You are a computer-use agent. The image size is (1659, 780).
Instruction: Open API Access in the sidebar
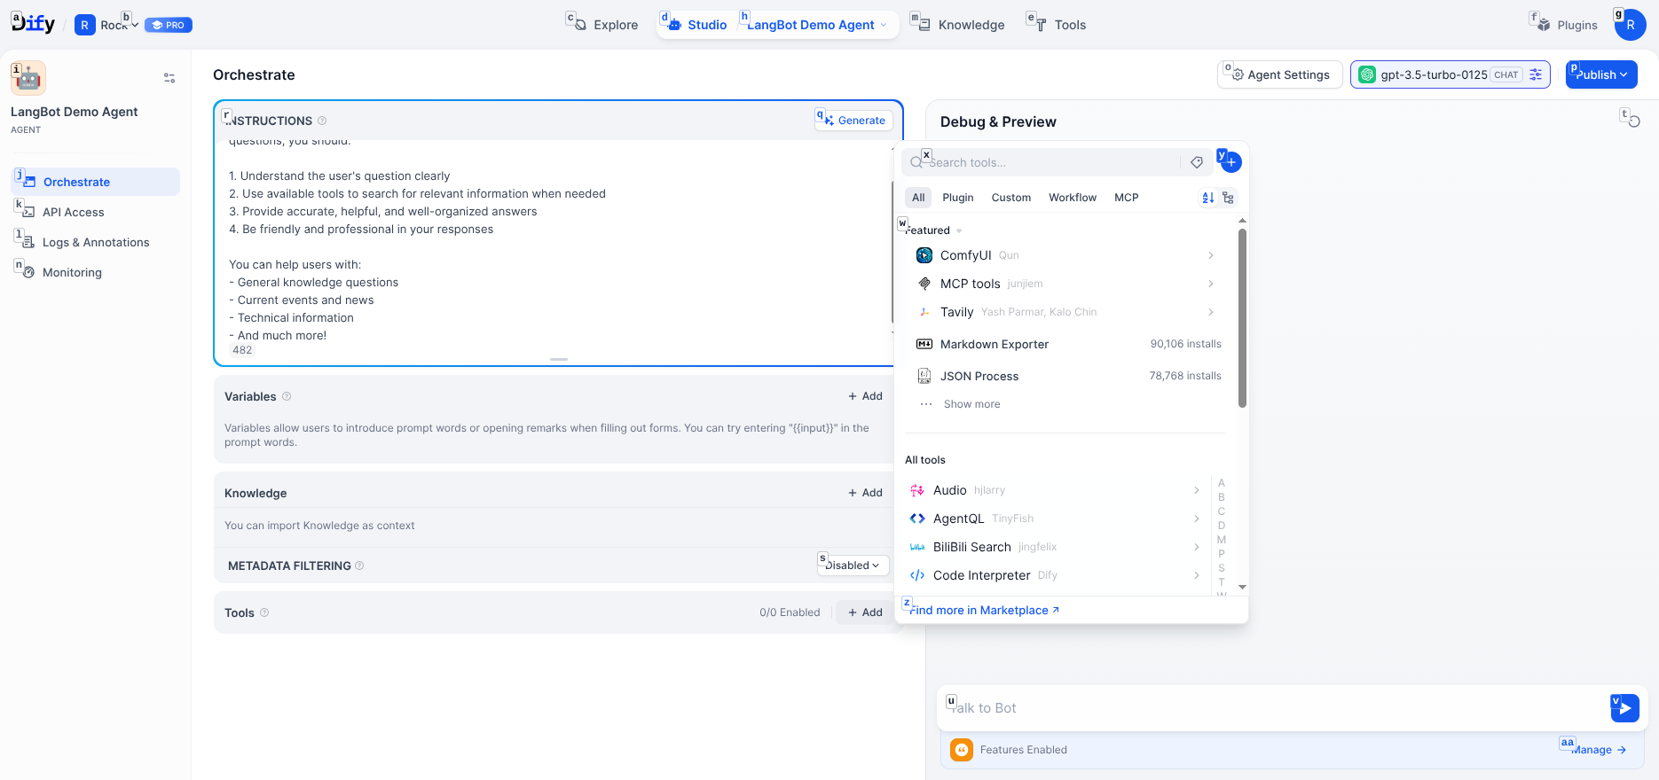[x=74, y=213]
